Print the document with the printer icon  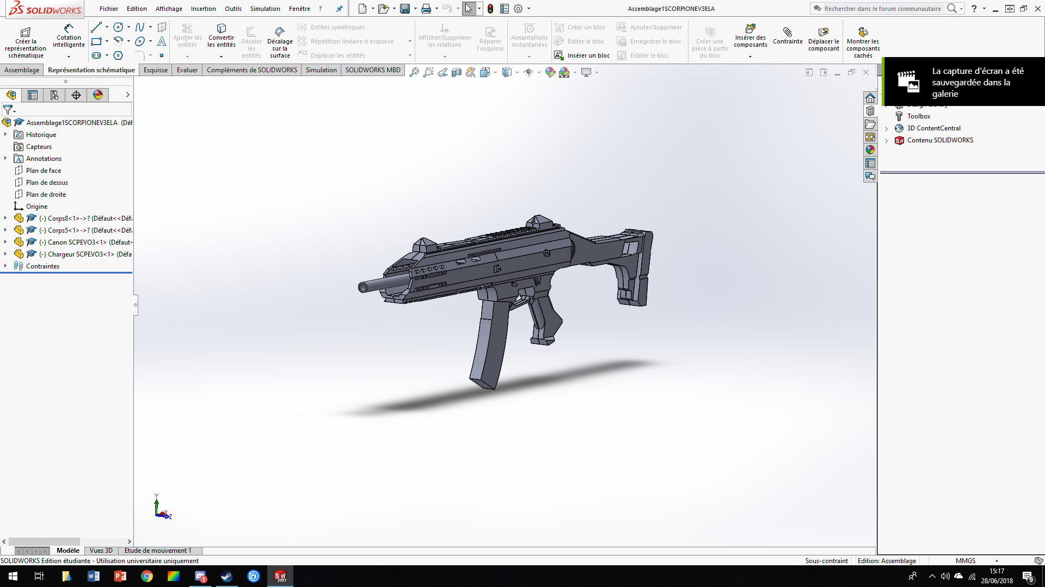pos(426,9)
